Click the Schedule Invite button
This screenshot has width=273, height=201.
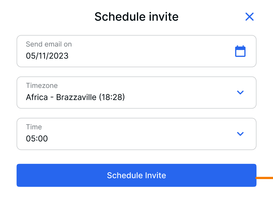136,175
